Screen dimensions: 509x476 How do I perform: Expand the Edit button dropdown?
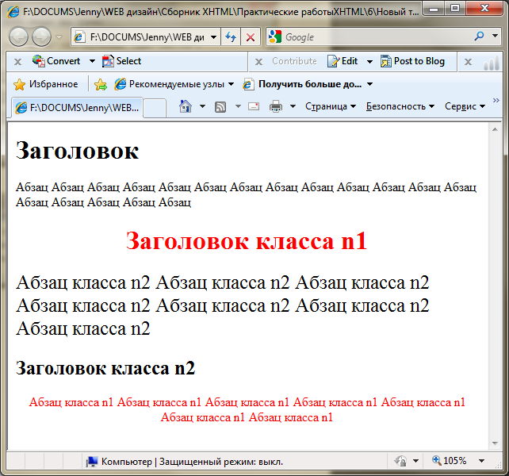[369, 61]
